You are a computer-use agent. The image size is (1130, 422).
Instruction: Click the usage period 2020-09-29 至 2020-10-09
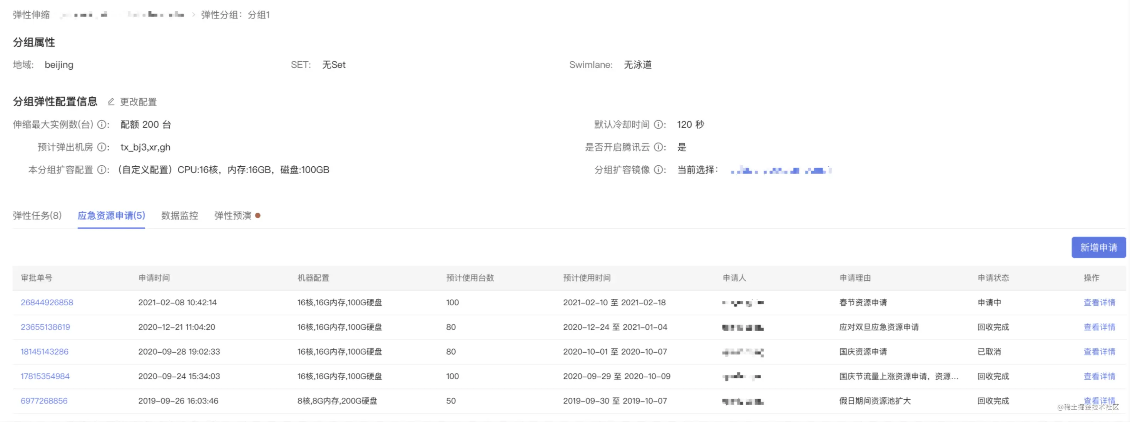[617, 377]
